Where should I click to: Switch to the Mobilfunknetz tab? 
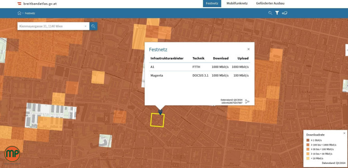237,4
